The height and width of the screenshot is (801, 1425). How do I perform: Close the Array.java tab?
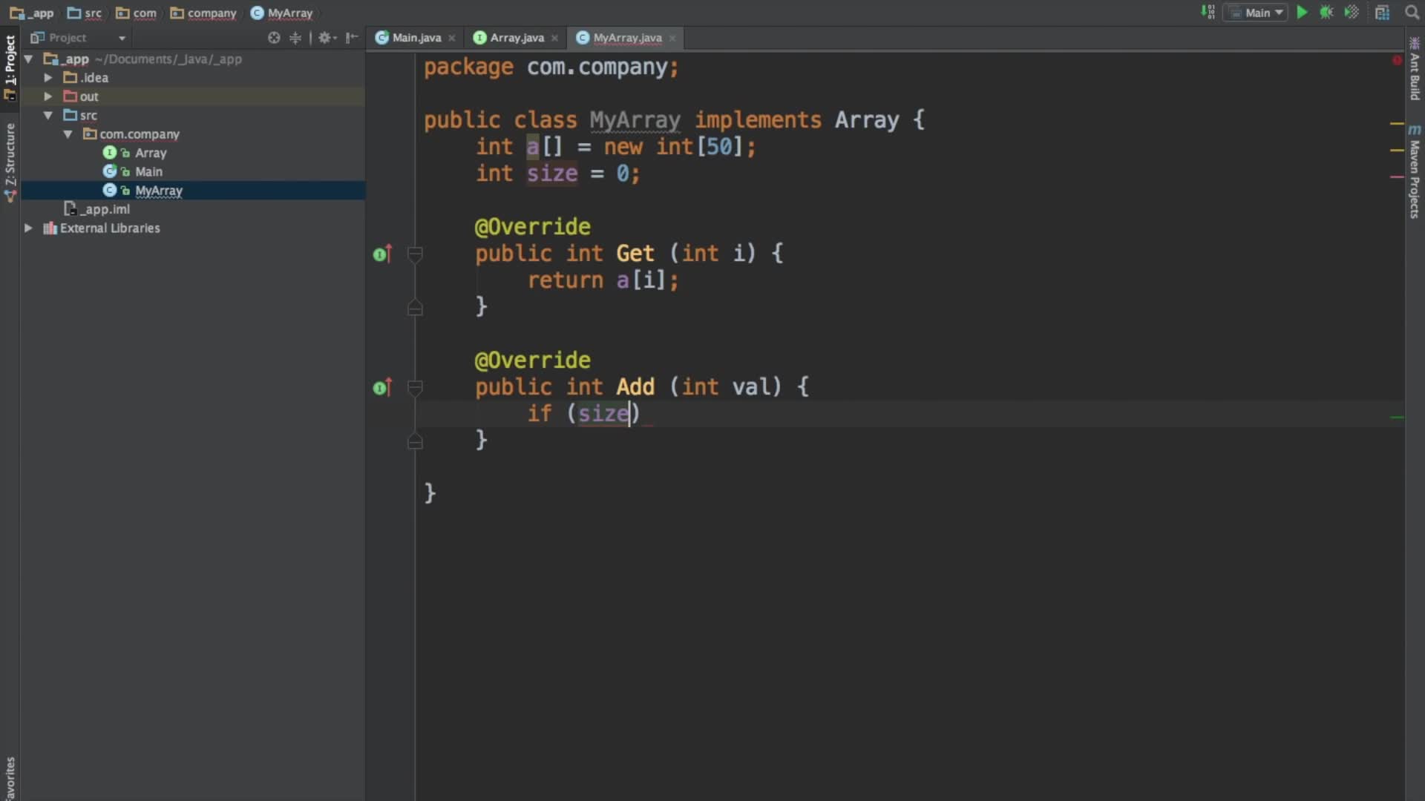[554, 38]
